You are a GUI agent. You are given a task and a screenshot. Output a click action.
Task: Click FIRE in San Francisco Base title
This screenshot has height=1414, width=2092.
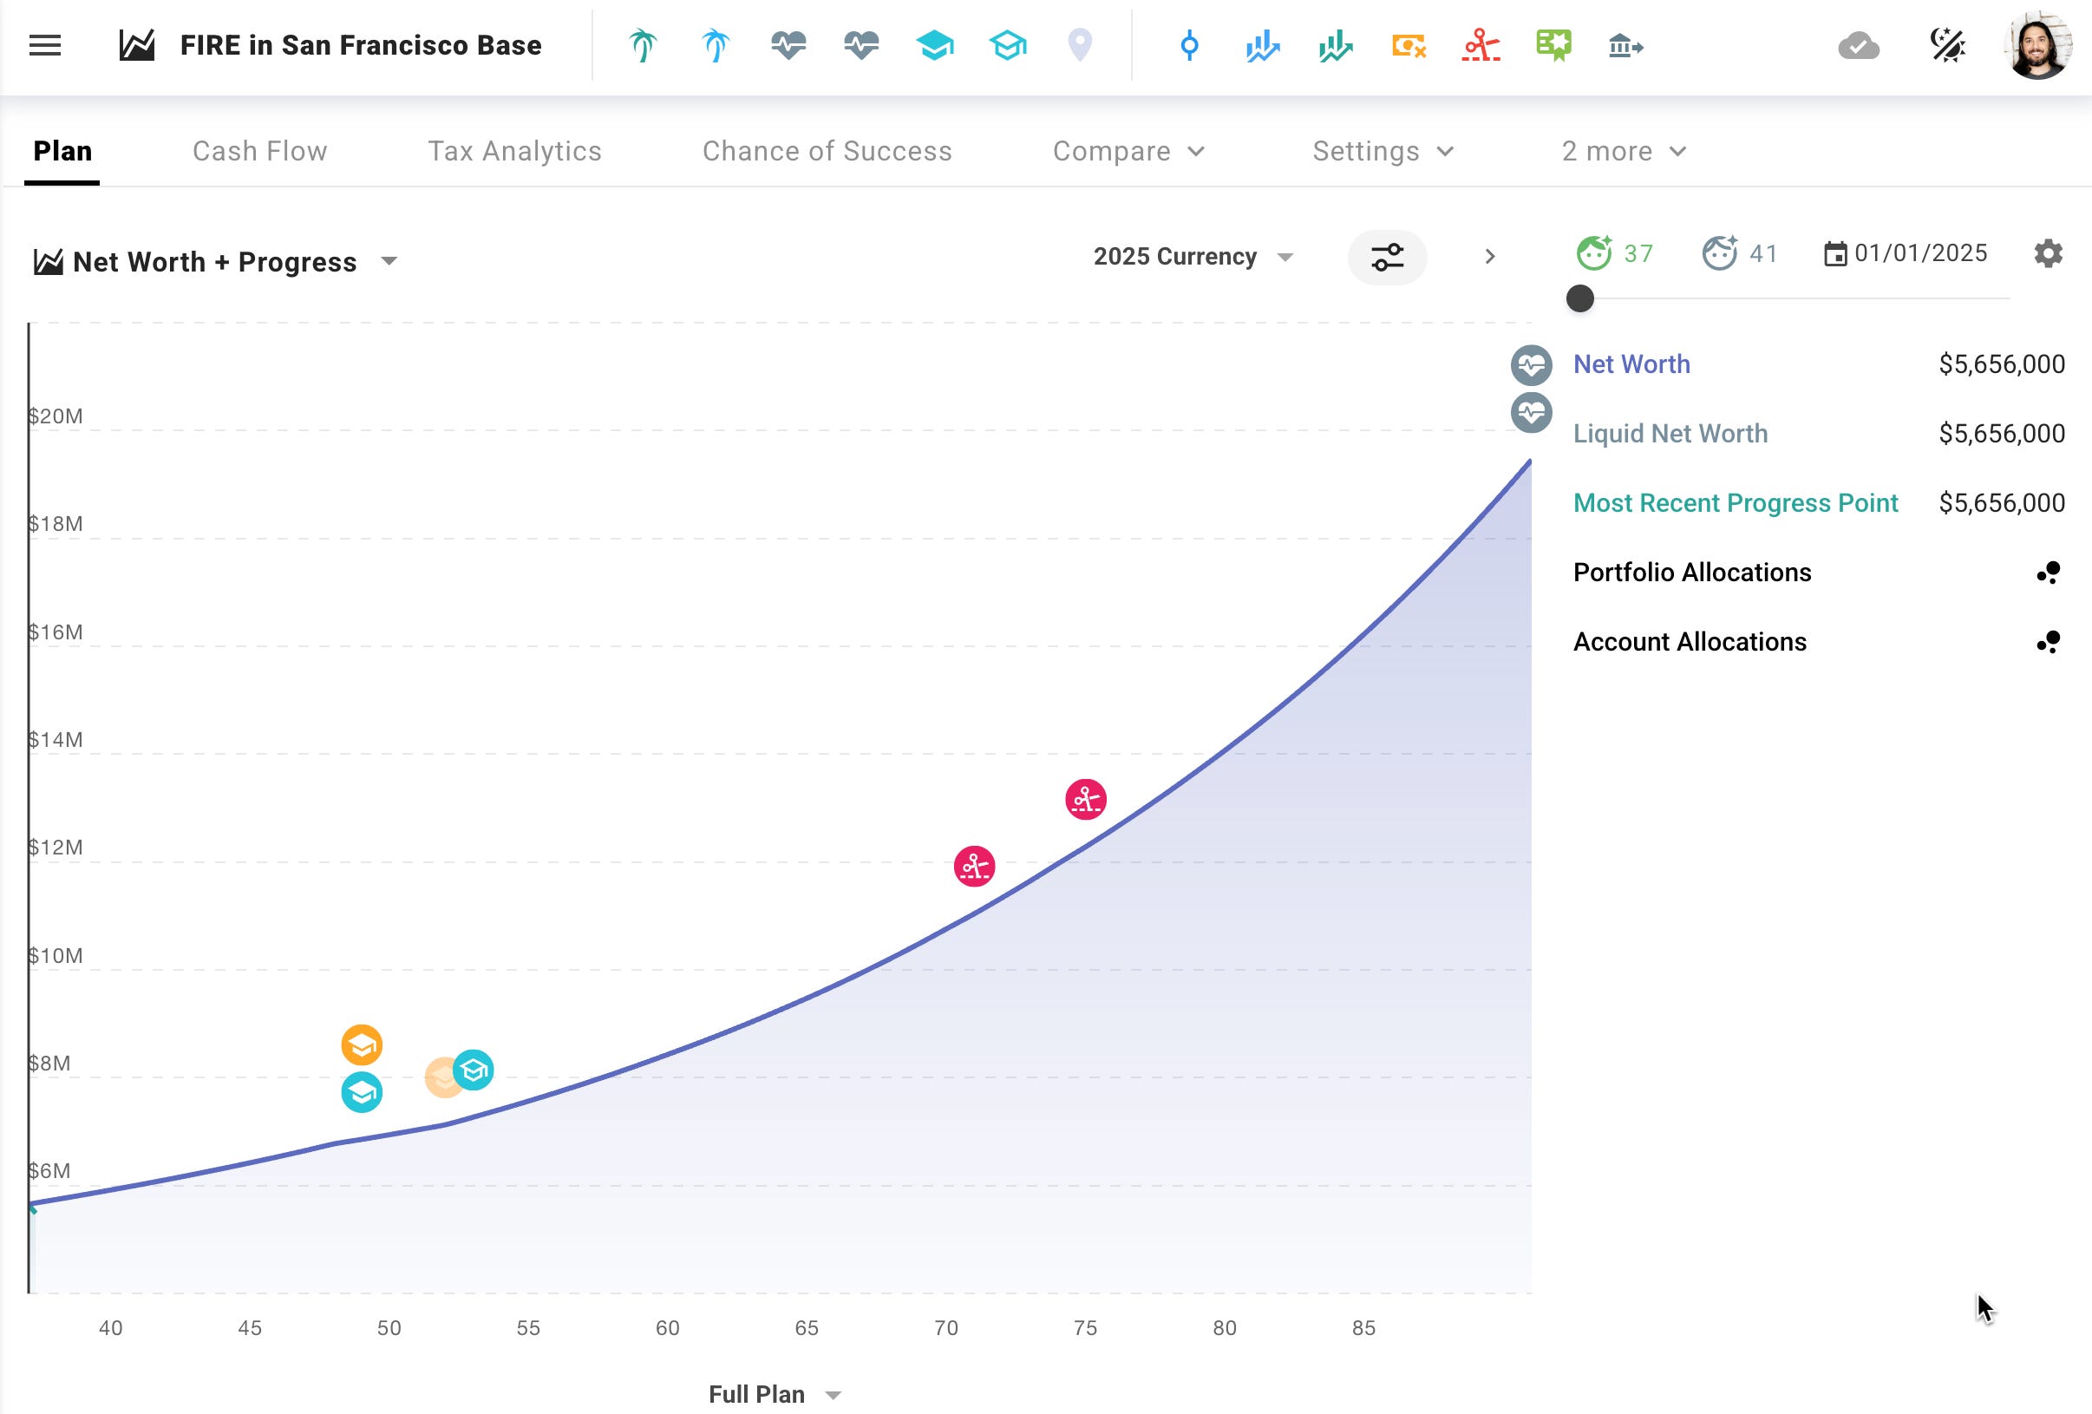coord(360,45)
